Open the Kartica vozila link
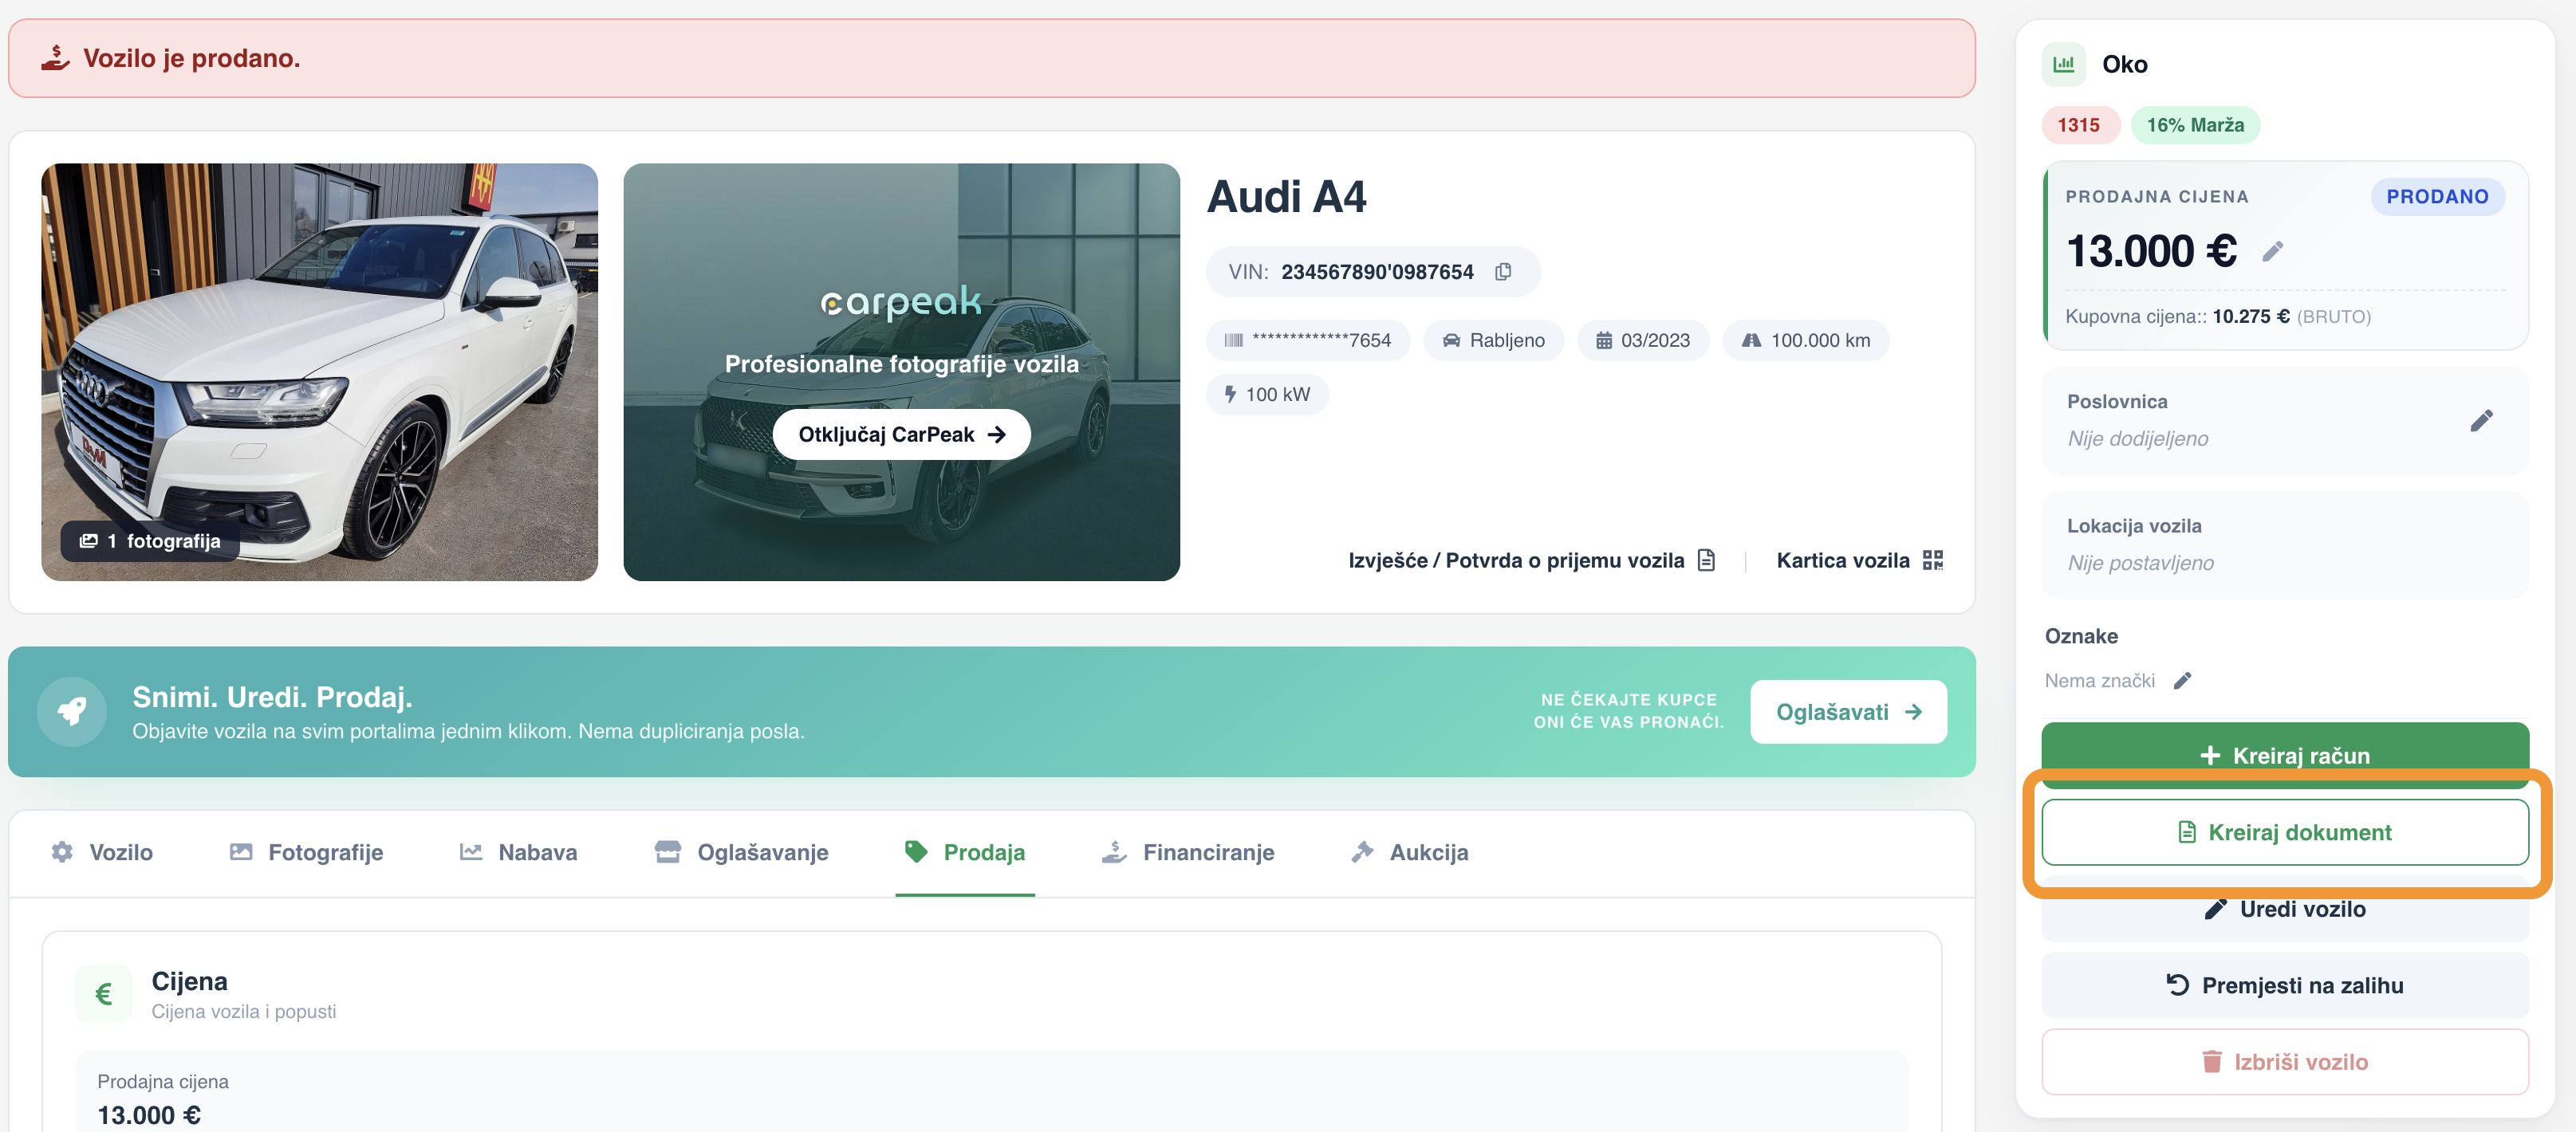This screenshot has height=1132, width=2576. pyautogui.click(x=1859, y=560)
